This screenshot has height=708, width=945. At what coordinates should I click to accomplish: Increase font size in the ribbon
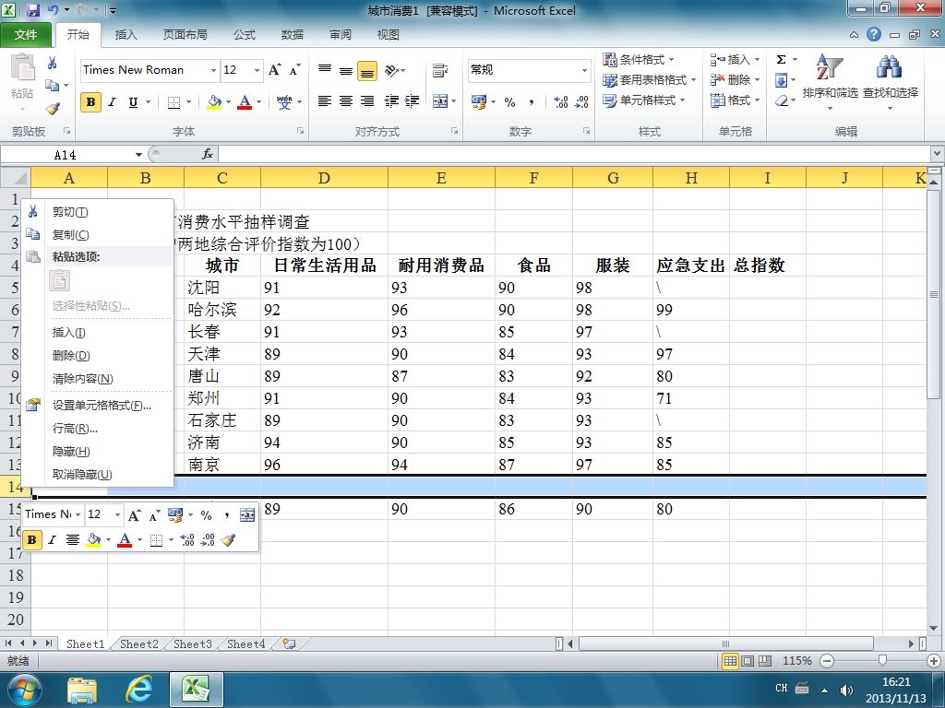pyautogui.click(x=274, y=70)
